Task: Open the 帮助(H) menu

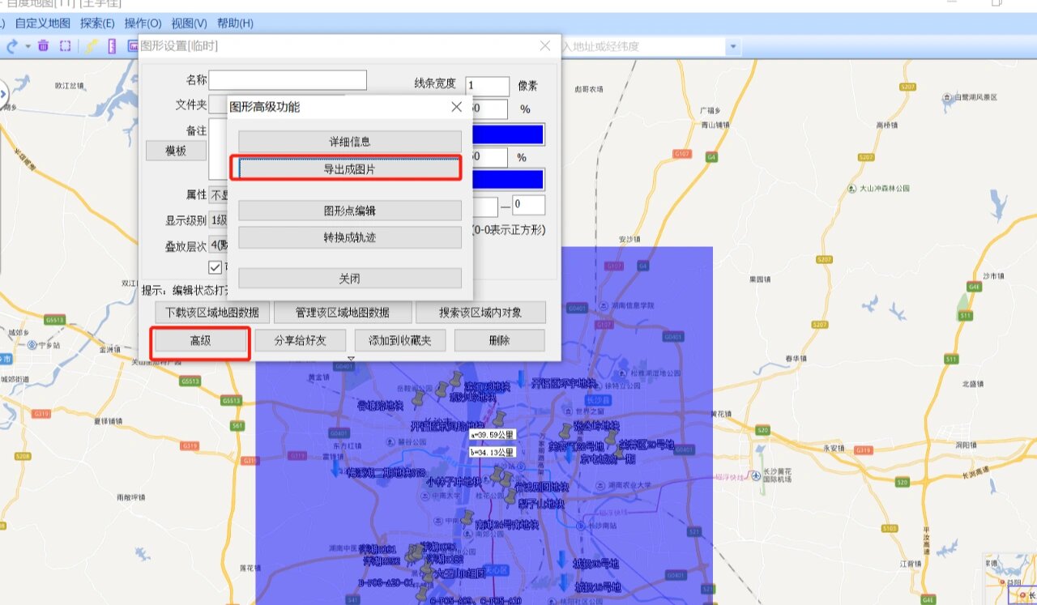Action: coord(235,23)
